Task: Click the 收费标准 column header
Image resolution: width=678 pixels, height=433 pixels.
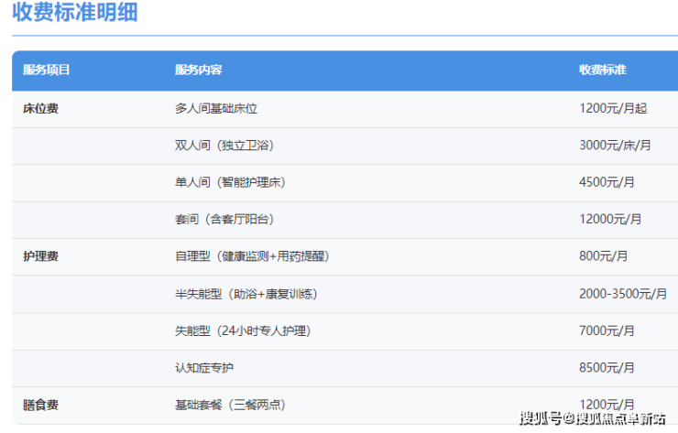Action: click(602, 70)
